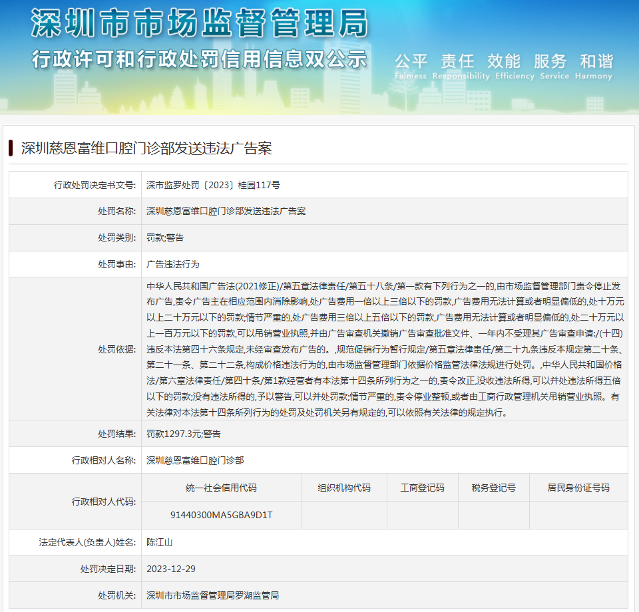
Task: Click the 行政相对人名称 label
Action: click(x=104, y=460)
